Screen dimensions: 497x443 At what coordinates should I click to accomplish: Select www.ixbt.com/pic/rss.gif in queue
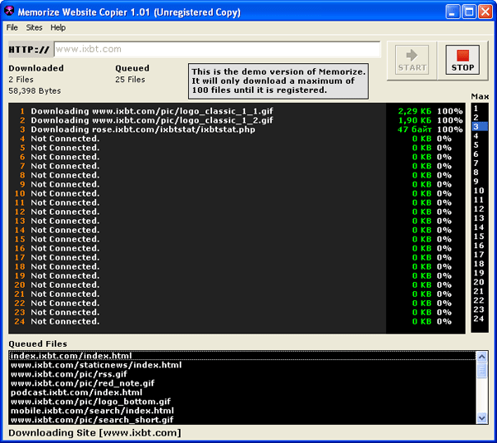(242, 374)
